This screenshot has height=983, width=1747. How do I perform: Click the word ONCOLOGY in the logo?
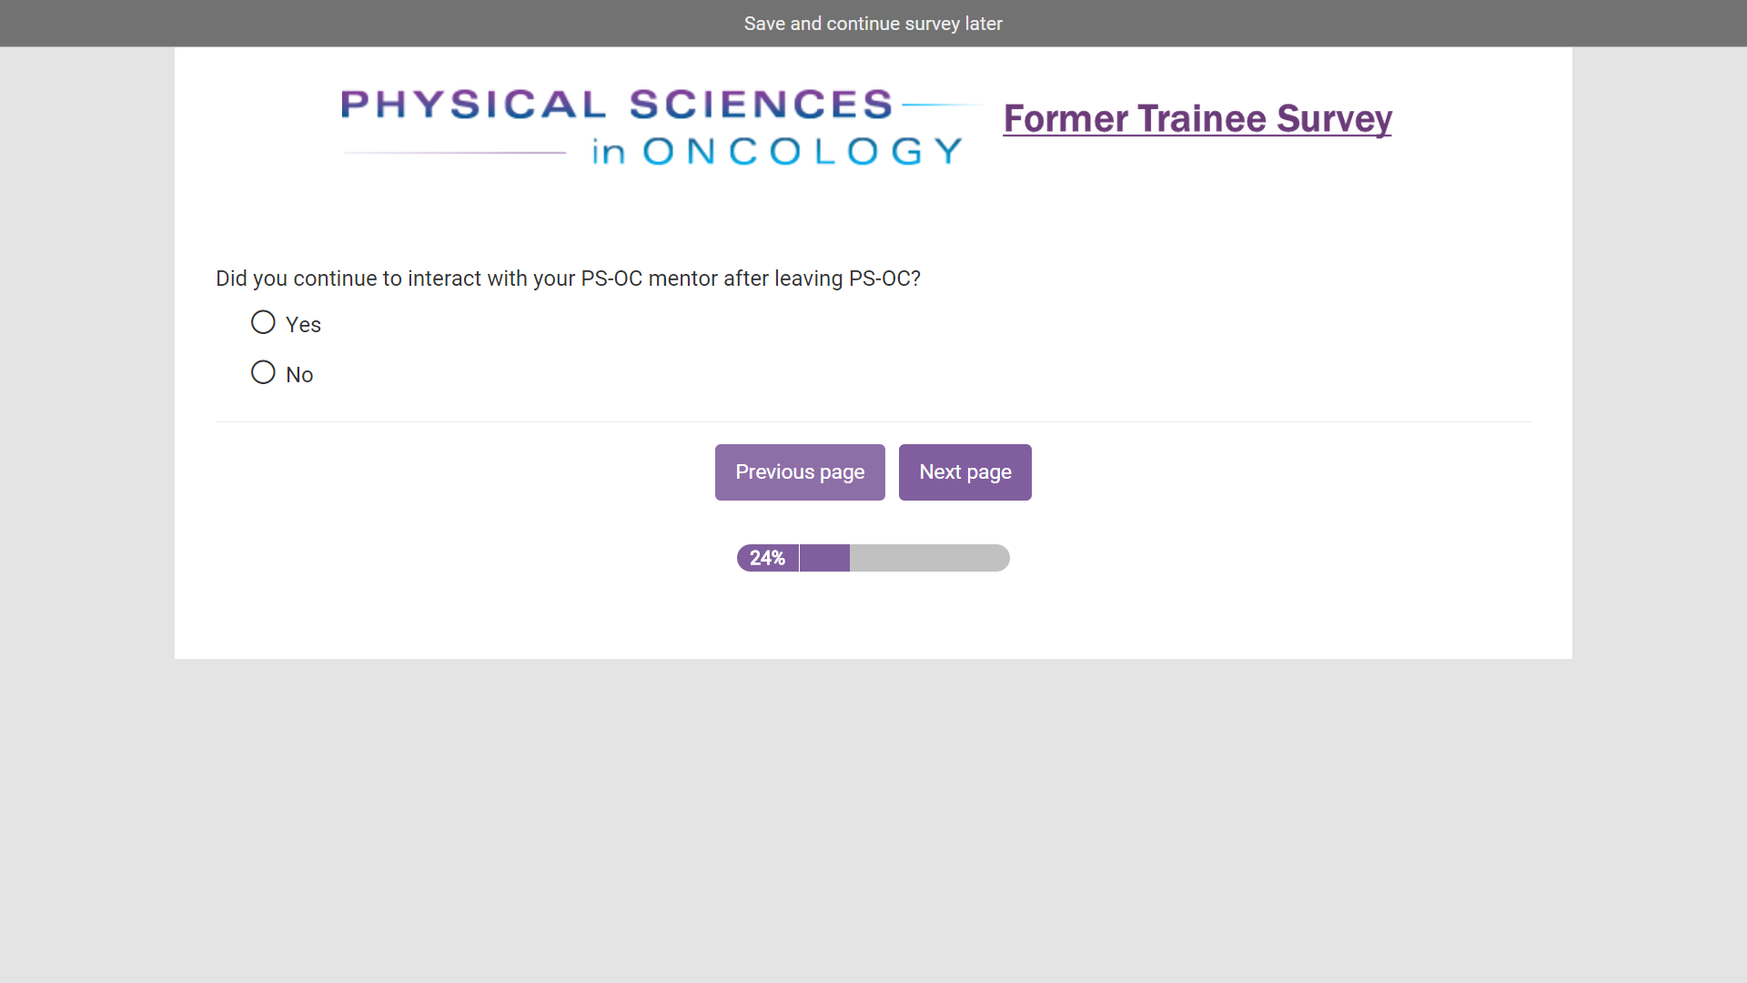click(x=803, y=151)
